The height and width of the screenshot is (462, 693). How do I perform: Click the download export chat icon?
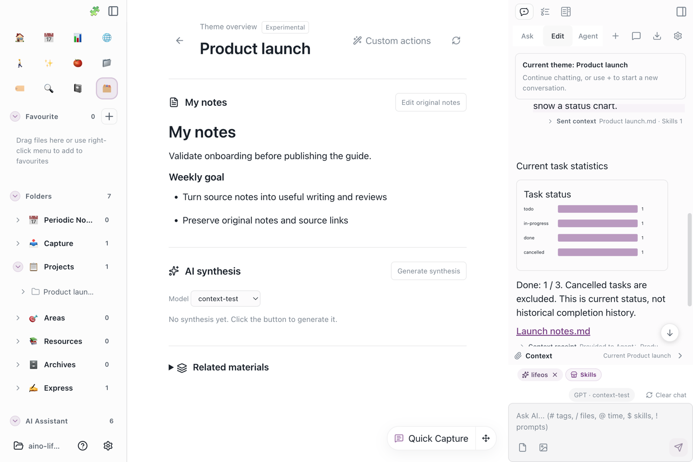coord(657,36)
